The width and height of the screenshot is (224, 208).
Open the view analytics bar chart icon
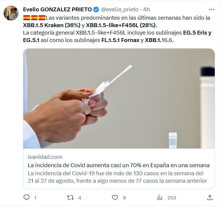point(159,198)
